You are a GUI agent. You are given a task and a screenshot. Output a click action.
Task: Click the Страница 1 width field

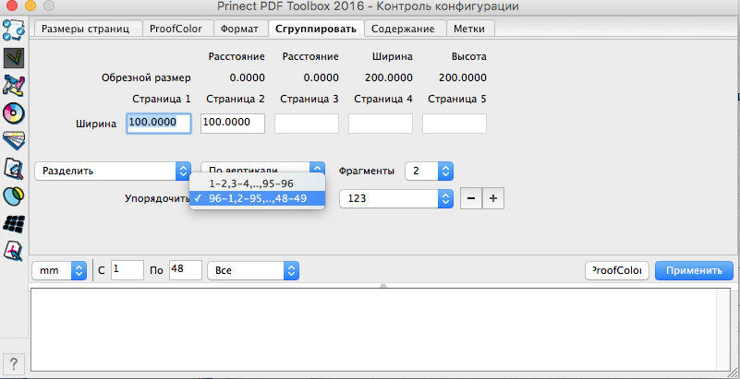tap(159, 124)
